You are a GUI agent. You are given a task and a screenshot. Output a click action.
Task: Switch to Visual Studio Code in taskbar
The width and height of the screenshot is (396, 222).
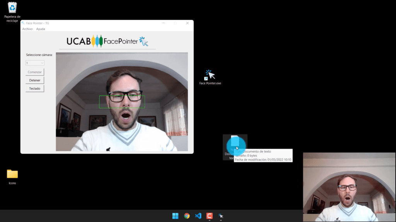tap(198, 216)
